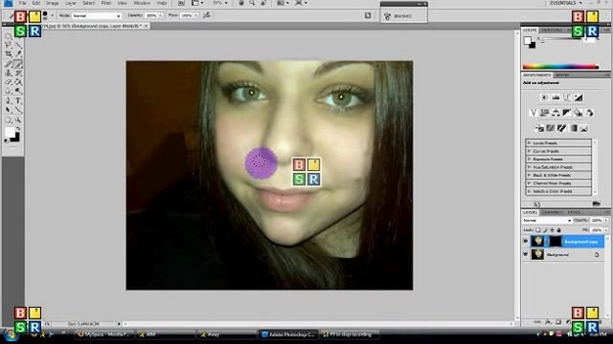
Task: Add a Curves adjustment
Action: point(567,97)
